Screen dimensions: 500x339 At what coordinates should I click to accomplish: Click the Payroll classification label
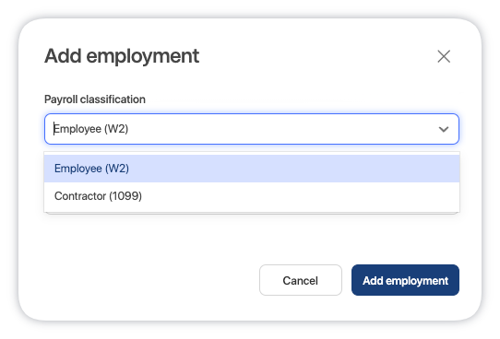tap(95, 99)
